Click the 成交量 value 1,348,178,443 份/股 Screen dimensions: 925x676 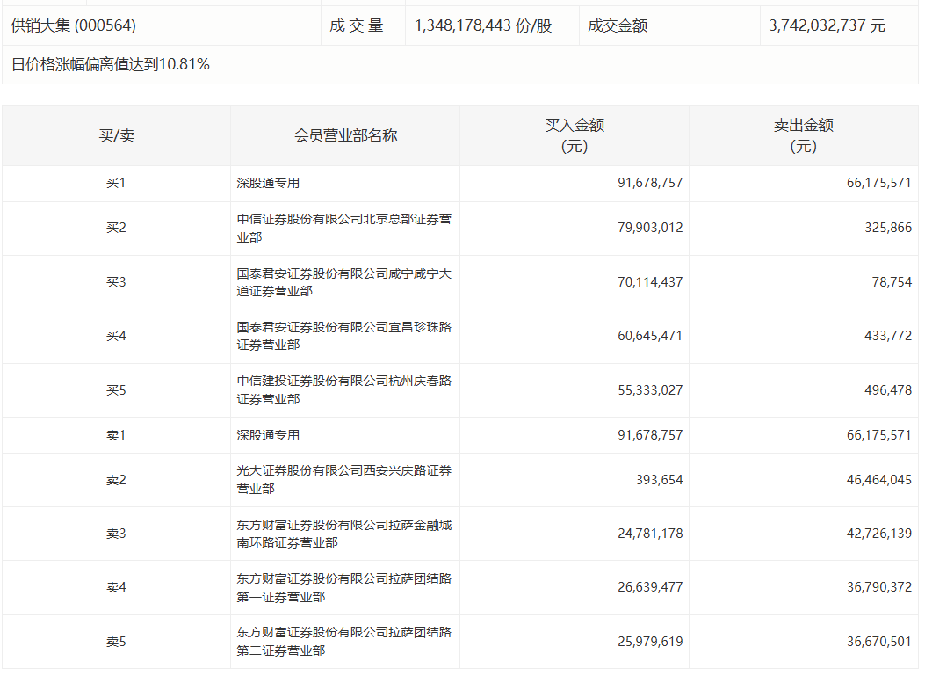coord(482,26)
